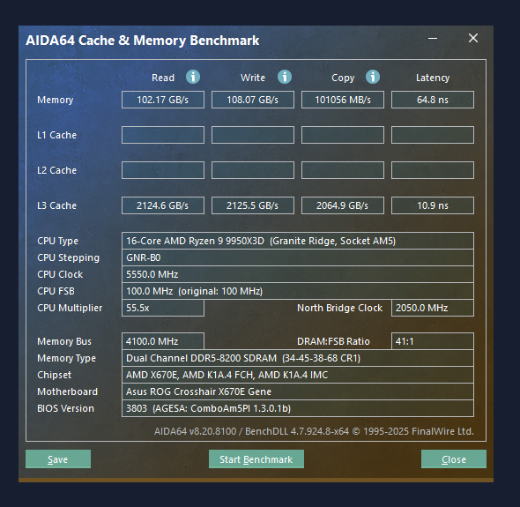Close window using title bar X
Image resolution: width=520 pixels, height=507 pixels.
tap(473, 38)
